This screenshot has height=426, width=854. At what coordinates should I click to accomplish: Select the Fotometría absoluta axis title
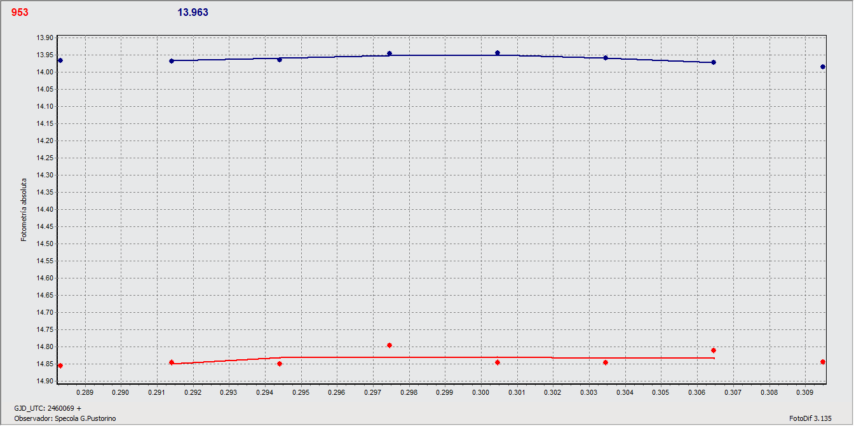pyautogui.click(x=24, y=209)
